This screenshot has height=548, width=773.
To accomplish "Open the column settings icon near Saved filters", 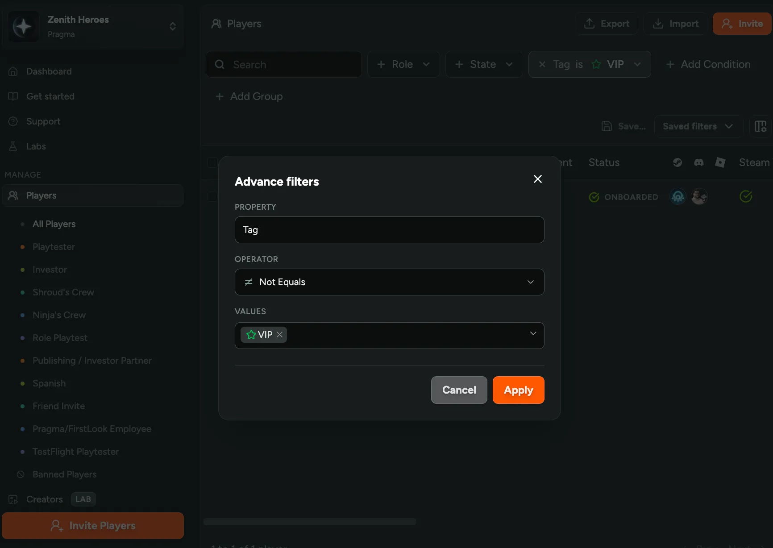I will (x=761, y=126).
